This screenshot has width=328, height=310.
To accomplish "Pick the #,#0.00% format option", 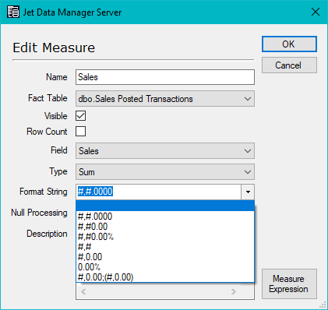I will click(165, 237).
